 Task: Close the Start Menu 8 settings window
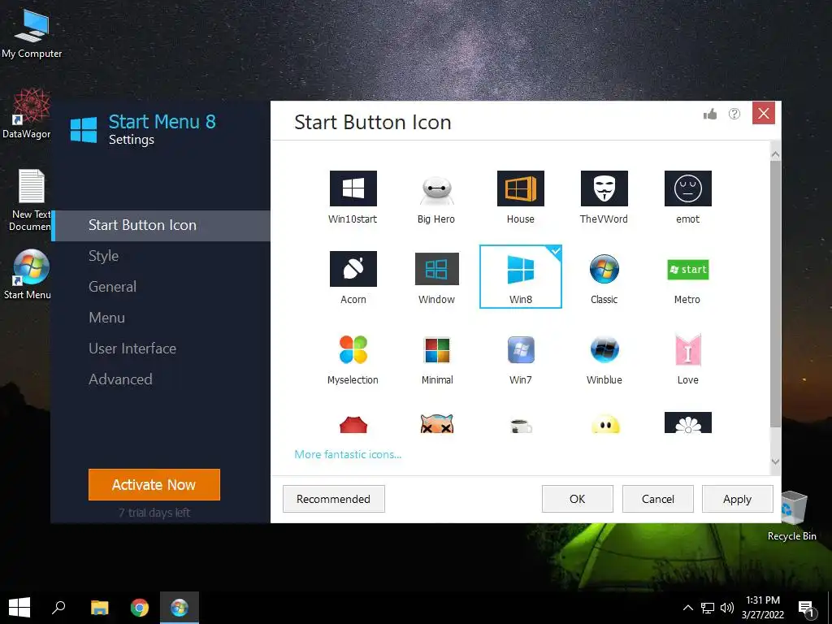pyautogui.click(x=764, y=113)
